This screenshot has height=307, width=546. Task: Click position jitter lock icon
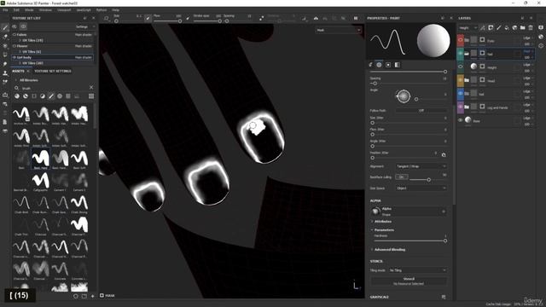[444, 155]
